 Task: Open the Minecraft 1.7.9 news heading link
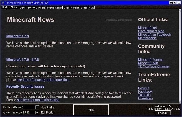(18, 36)
